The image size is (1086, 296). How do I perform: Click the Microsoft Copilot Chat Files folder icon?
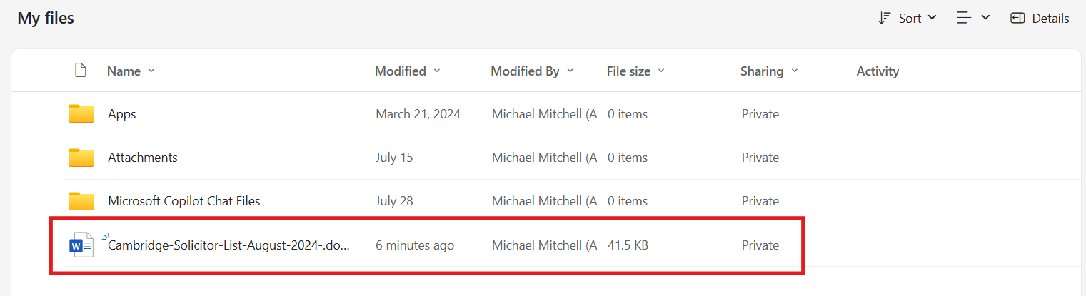tap(81, 201)
